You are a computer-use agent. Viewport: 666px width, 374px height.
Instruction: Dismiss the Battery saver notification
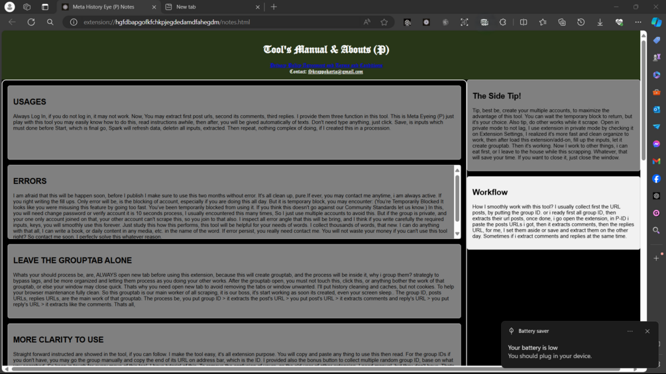(x=647, y=331)
